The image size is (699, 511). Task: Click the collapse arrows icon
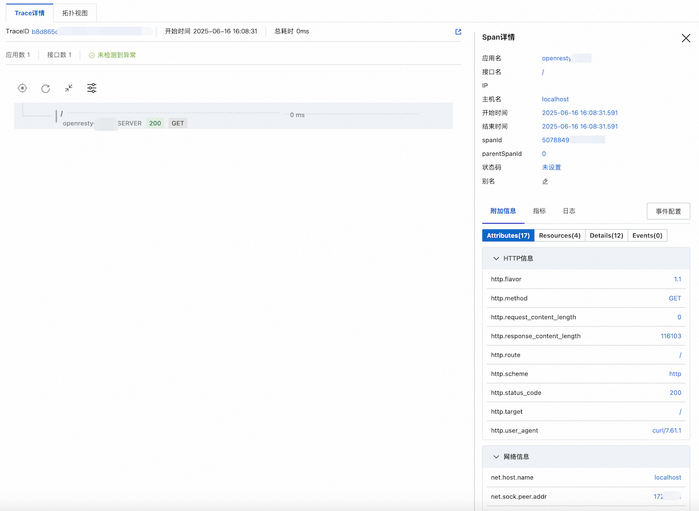69,88
